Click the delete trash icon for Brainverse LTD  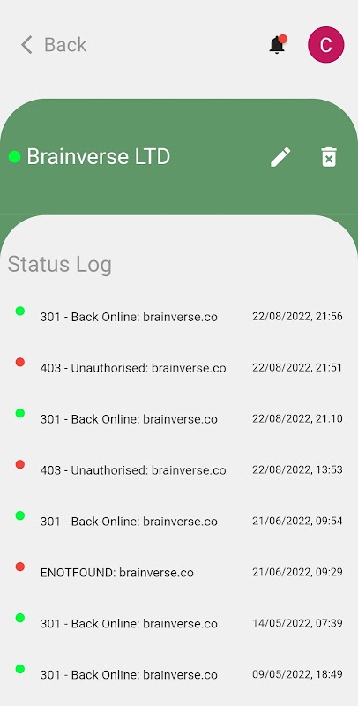(x=329, y=157)
